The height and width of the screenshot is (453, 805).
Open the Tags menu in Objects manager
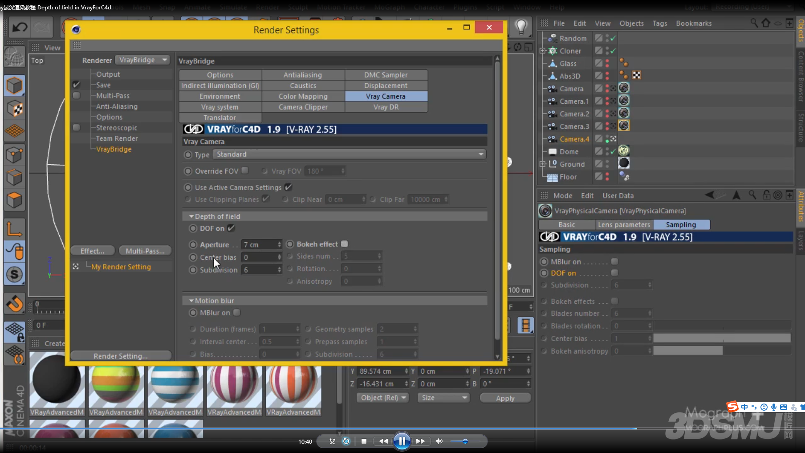tap(660, 23)
